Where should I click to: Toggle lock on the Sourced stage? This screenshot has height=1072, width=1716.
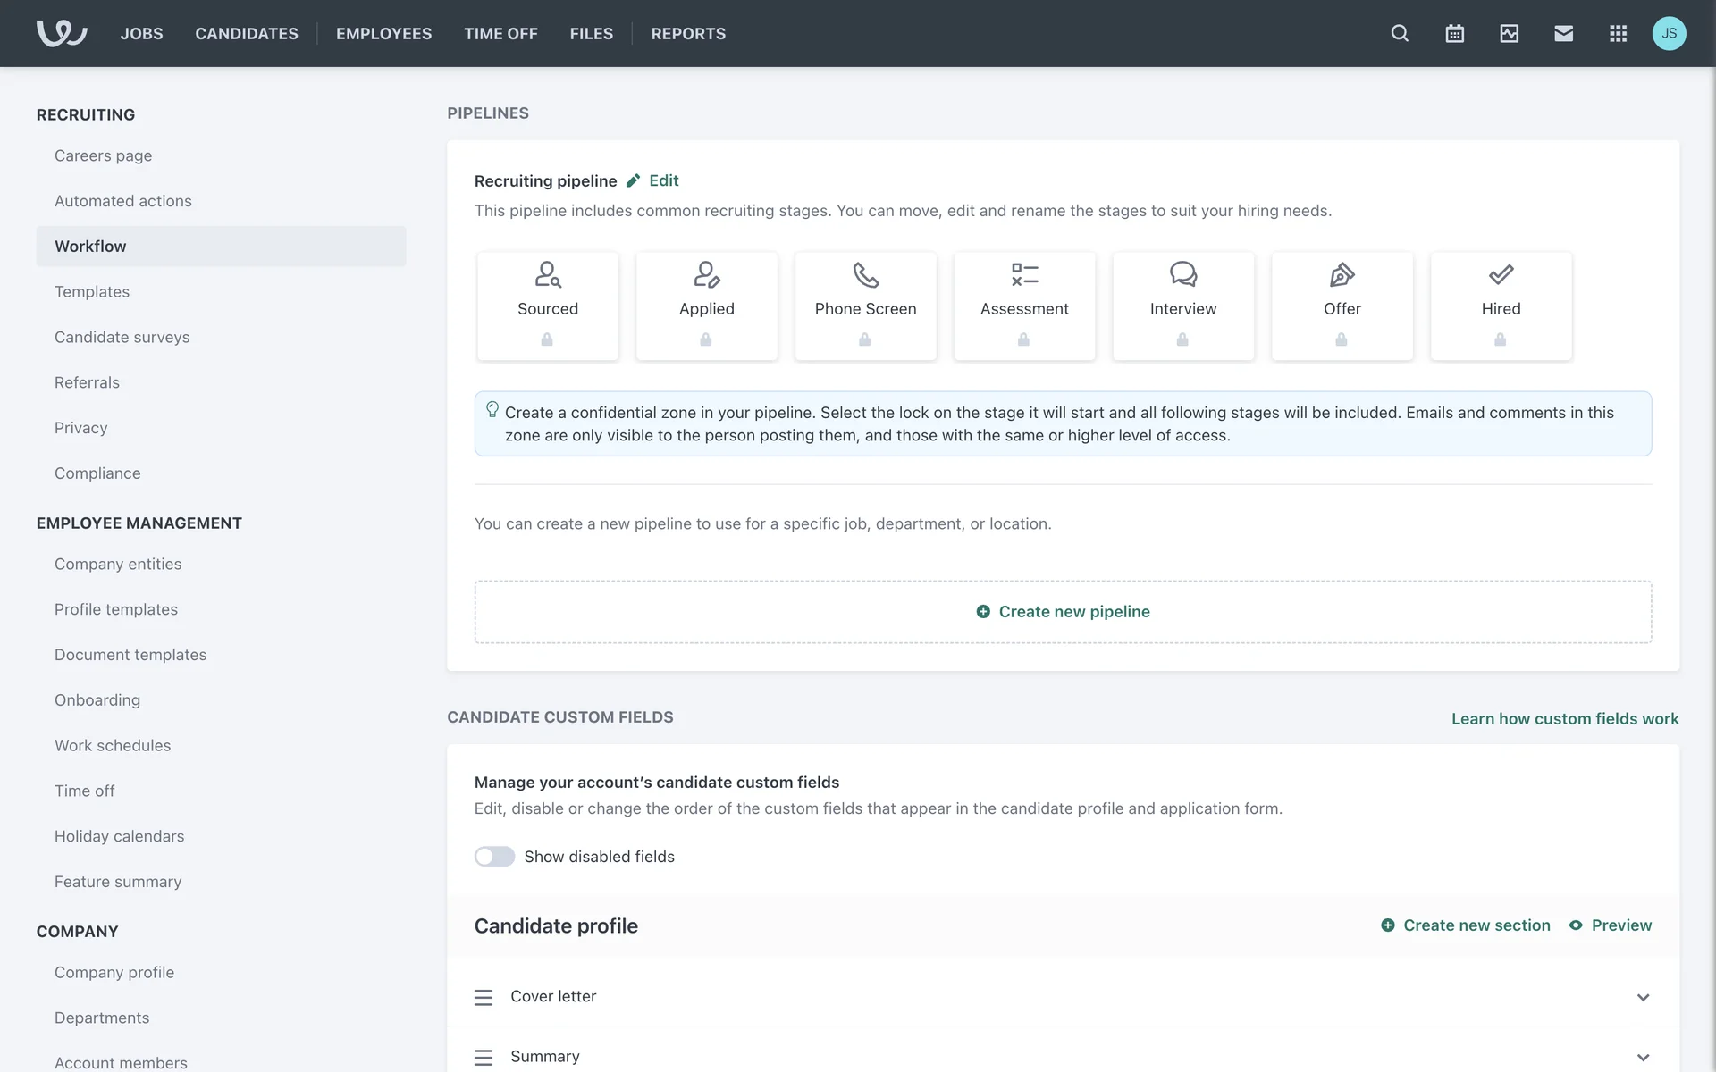(547, 339)
